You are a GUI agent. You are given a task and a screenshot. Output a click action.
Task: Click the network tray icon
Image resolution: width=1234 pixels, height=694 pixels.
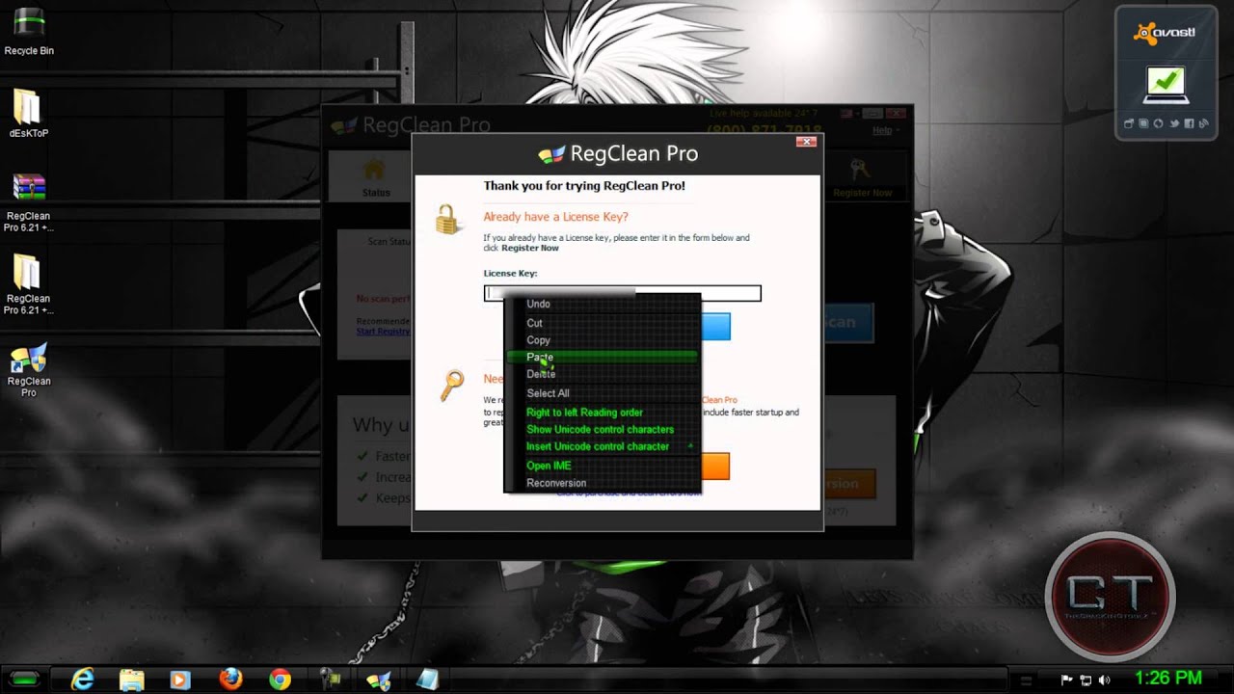click(x=1086, y=680)
